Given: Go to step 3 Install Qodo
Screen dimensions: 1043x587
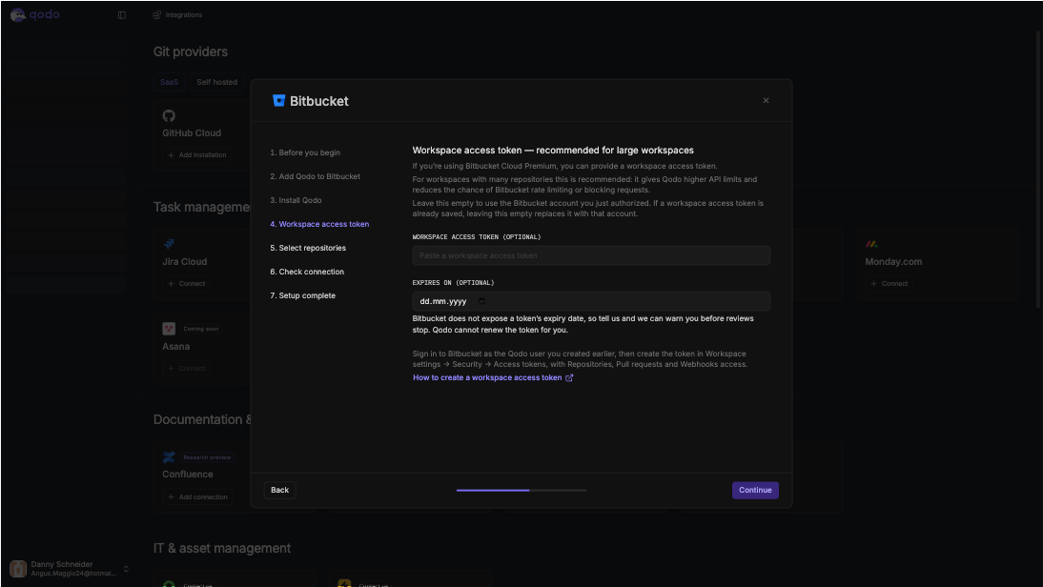Looking at the screenshot, I should click(x=296, y=200).
